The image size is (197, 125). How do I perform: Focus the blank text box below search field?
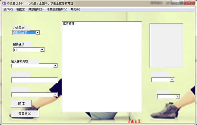click(x=34, y=80)
